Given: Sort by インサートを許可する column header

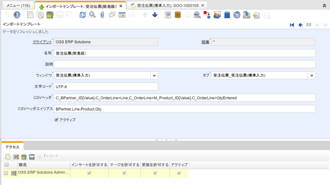Looking at the screenshot, I should pyautogui.click(x=89, y=165).
